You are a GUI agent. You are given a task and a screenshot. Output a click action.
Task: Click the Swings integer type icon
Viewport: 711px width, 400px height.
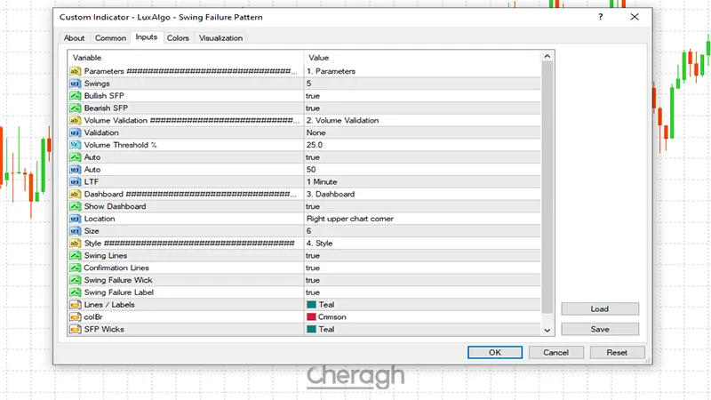(75, 84)
